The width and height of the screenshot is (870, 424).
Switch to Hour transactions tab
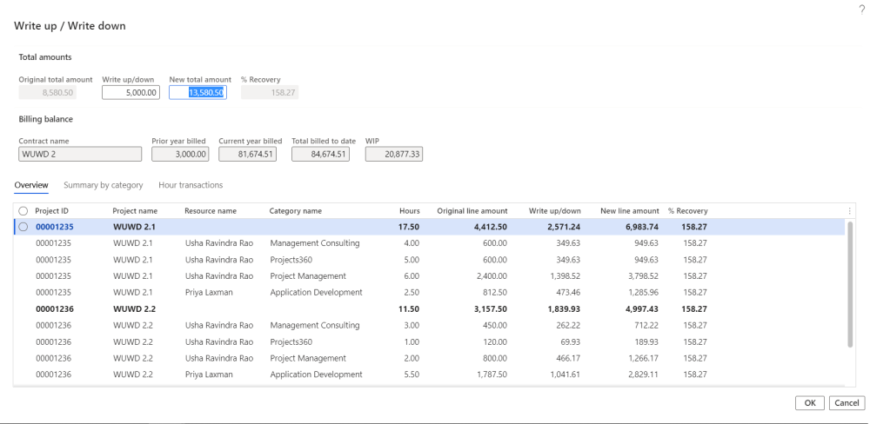(191, 185)
